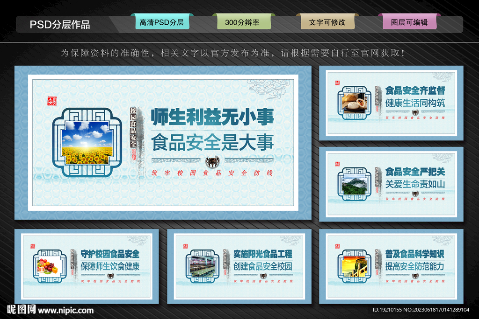Click red seal on 食品安全齐监督 poster
Viewport: 479px width, 319px height.
pyautogui.click(x=337, y=83)
